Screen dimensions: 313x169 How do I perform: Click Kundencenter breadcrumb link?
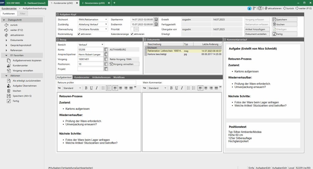click(x=9, y=8)
